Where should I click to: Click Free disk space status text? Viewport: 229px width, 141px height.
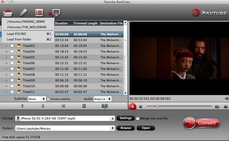coord(21,137)
